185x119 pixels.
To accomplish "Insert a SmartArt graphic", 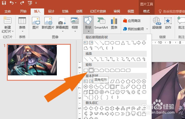I will click(101, 23).
